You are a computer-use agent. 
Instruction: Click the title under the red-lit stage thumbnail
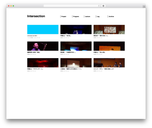pos(35,69)
